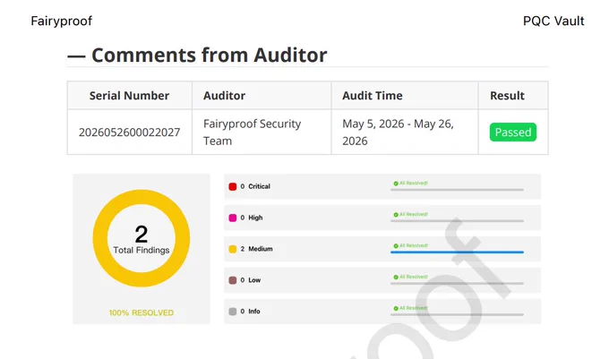Click the Info row progress bar
This screenshot has height=359, width=609.
pos(457,314)
